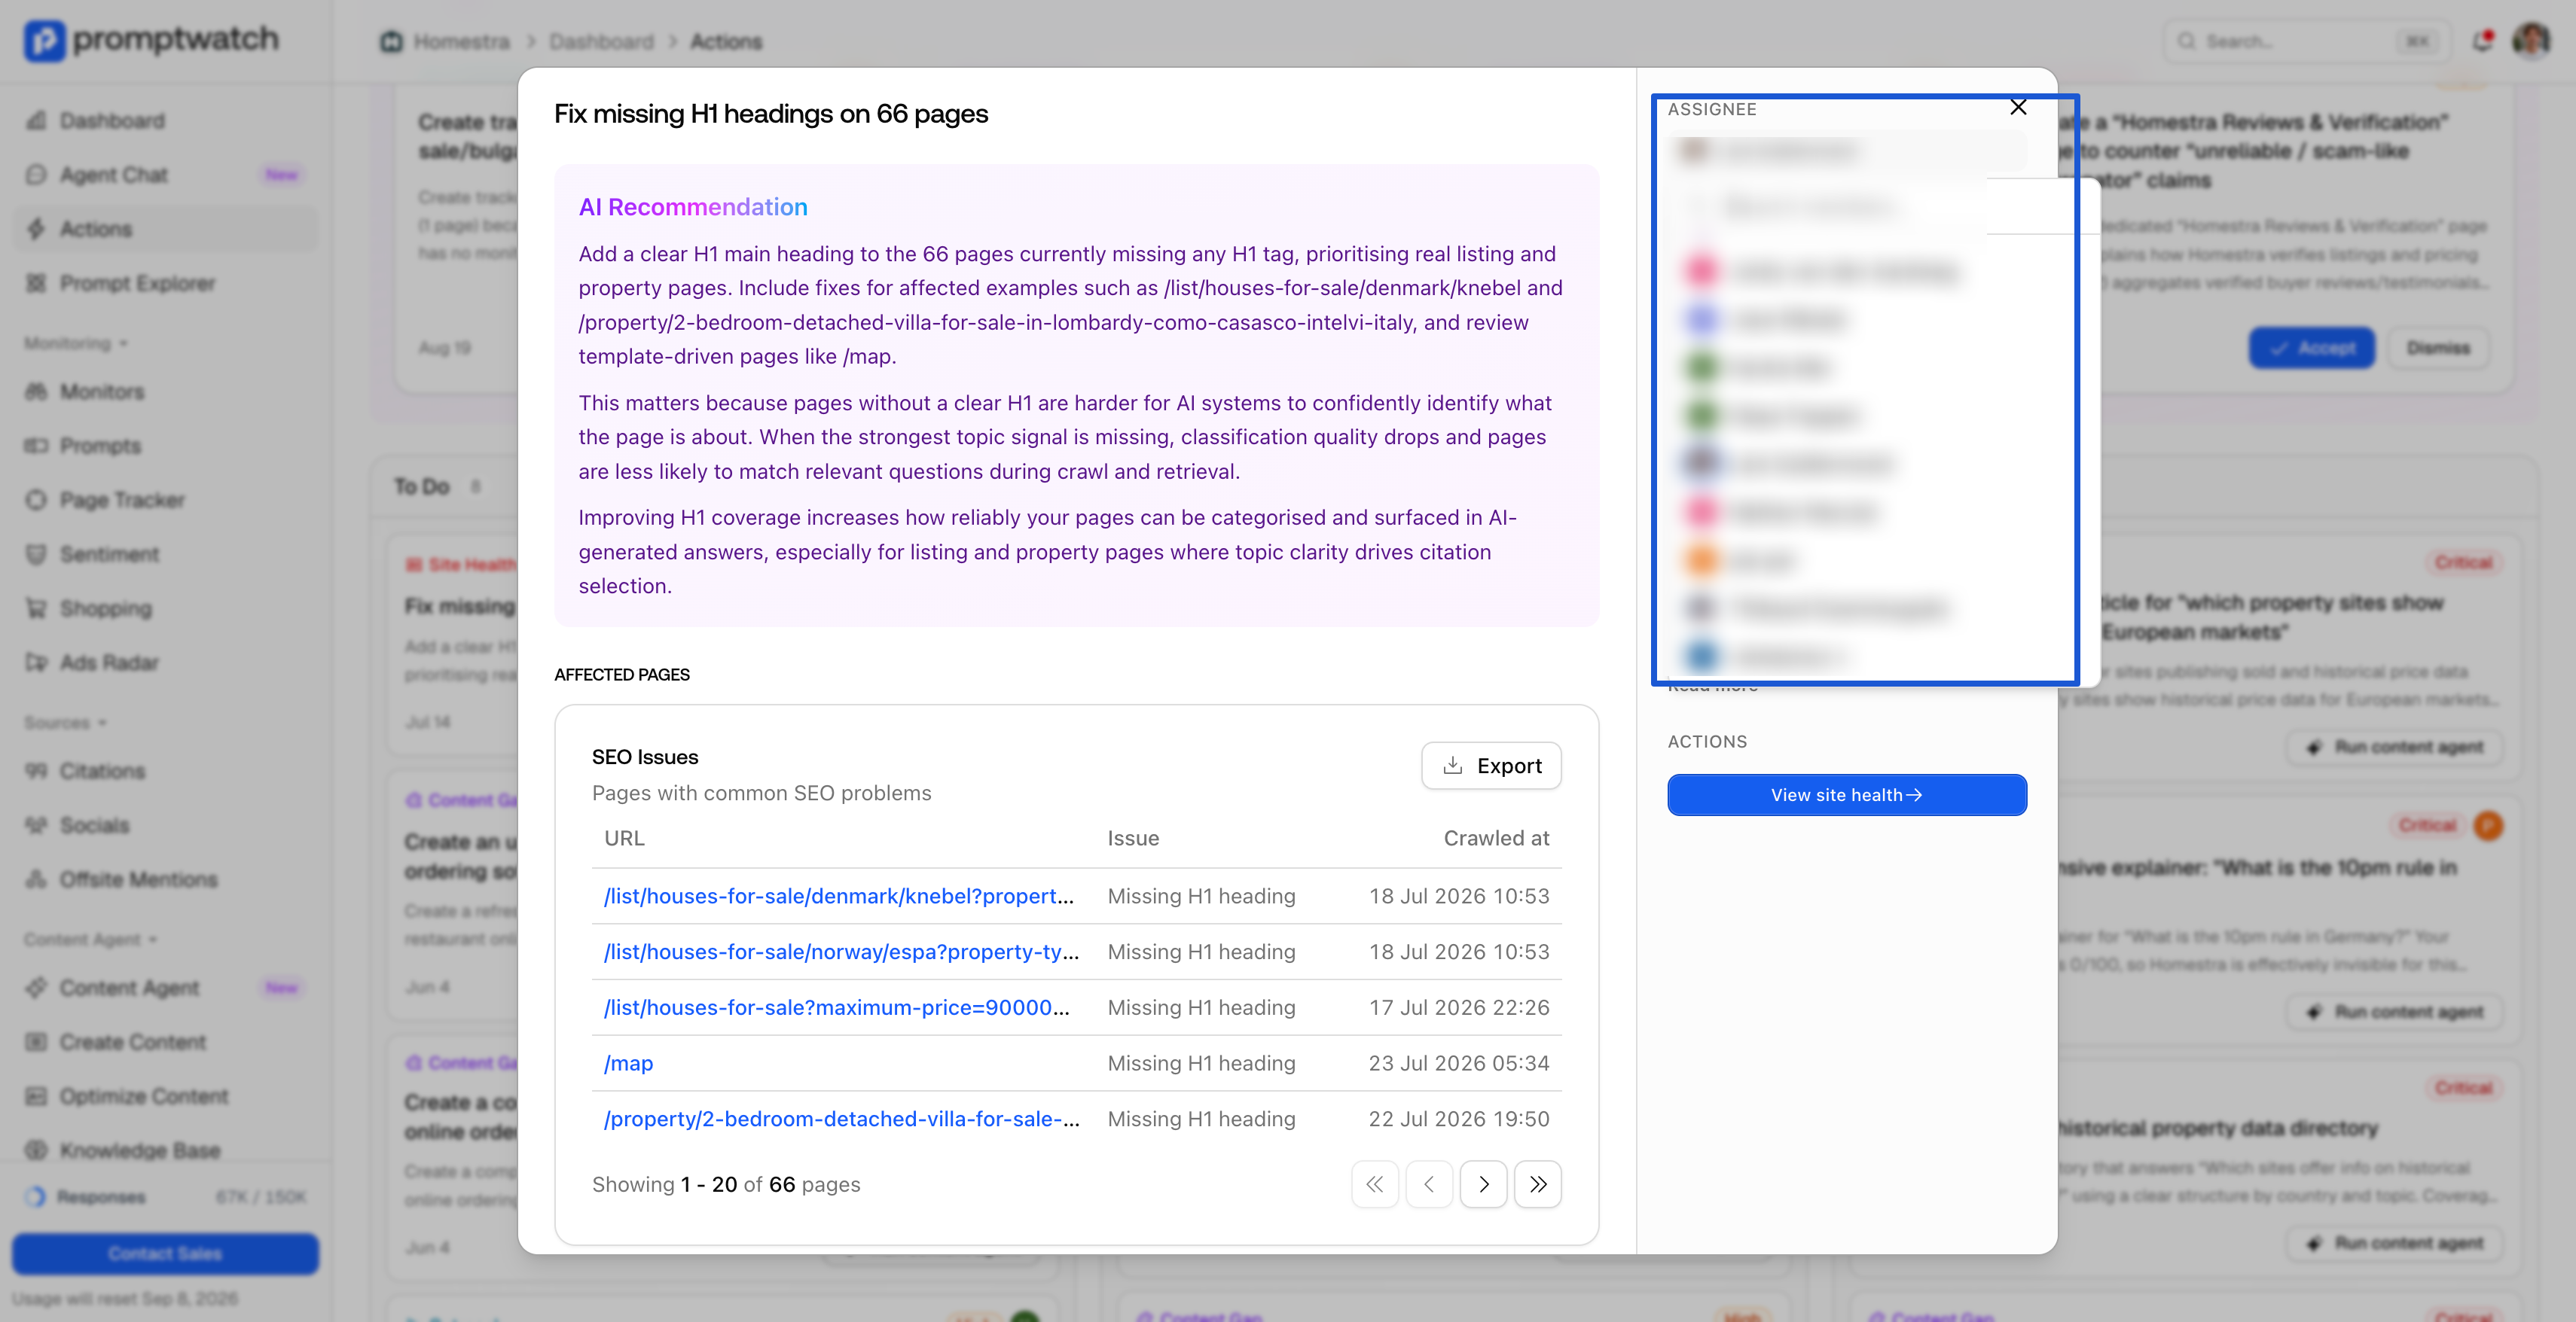
Task: Open Content Agent page in the sidebar
Action: tap(165, 988)
